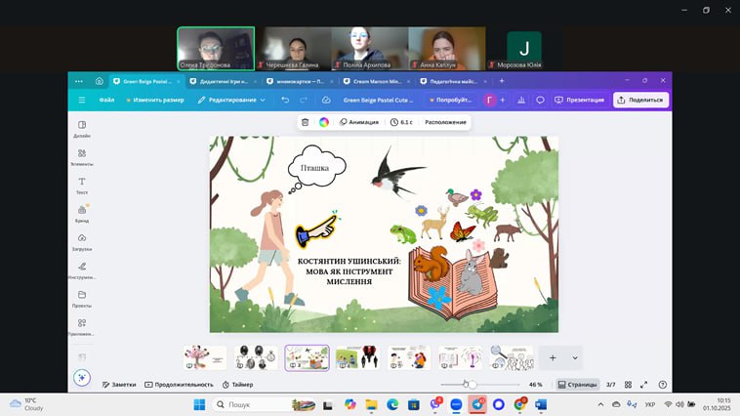The height and width of the screenshot is (416, 740).
Task: Select page 6 thumbnail in filmstrip
Action: pos(460,357)
